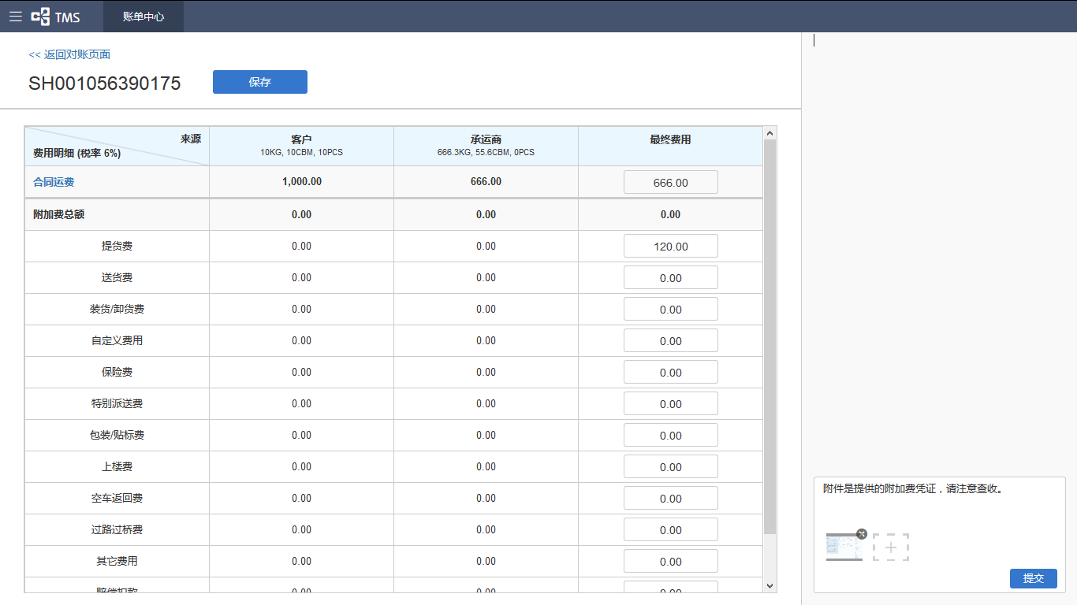Open the hamburger navigation menu
The image size is (1077, 605).
(16, 17)
